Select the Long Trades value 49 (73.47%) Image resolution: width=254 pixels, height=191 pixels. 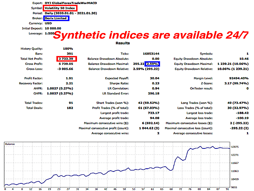pyautogui.click(x=238, y=103)
